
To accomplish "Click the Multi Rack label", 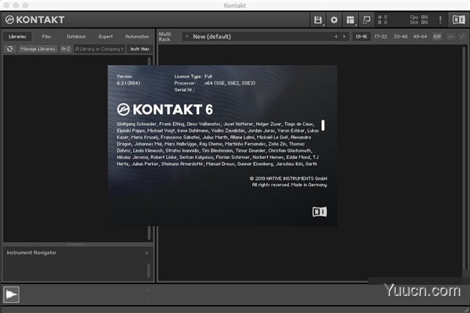I will [x=164, y=37].
